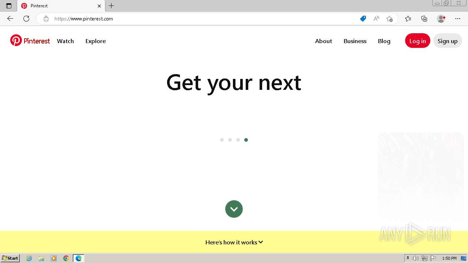Click the faded image card thumbnail

coord(421,176)
